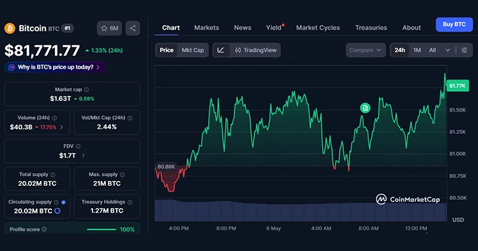Click Profile score info icon

pos(44,229)
